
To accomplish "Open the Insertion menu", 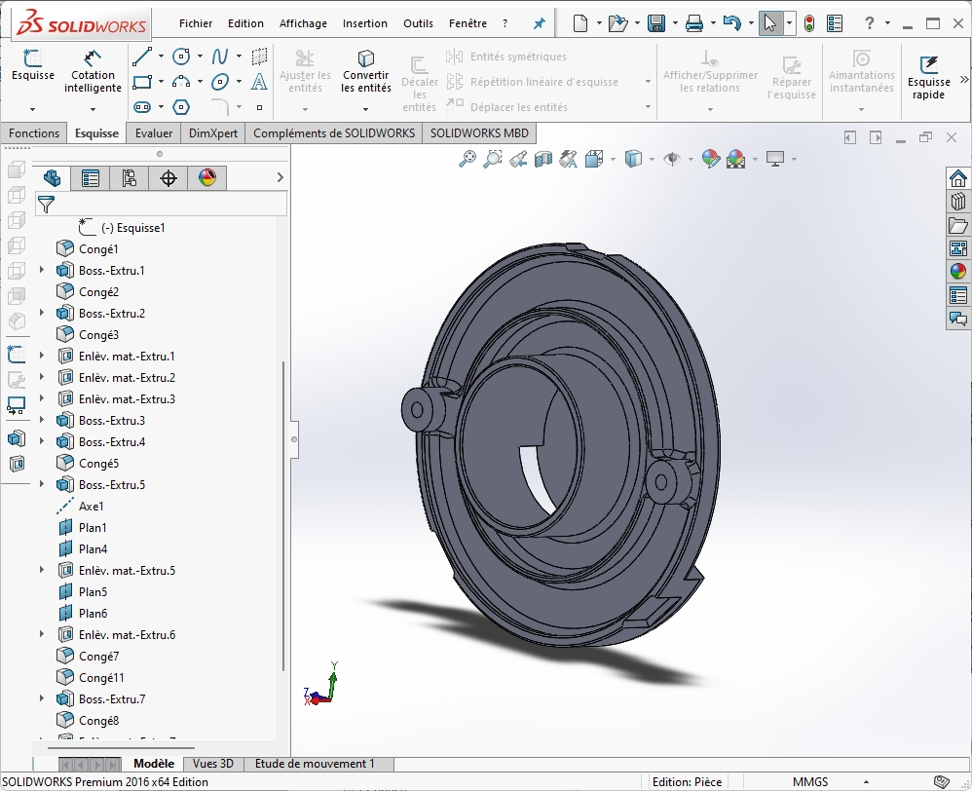I will tap(364, 23).
